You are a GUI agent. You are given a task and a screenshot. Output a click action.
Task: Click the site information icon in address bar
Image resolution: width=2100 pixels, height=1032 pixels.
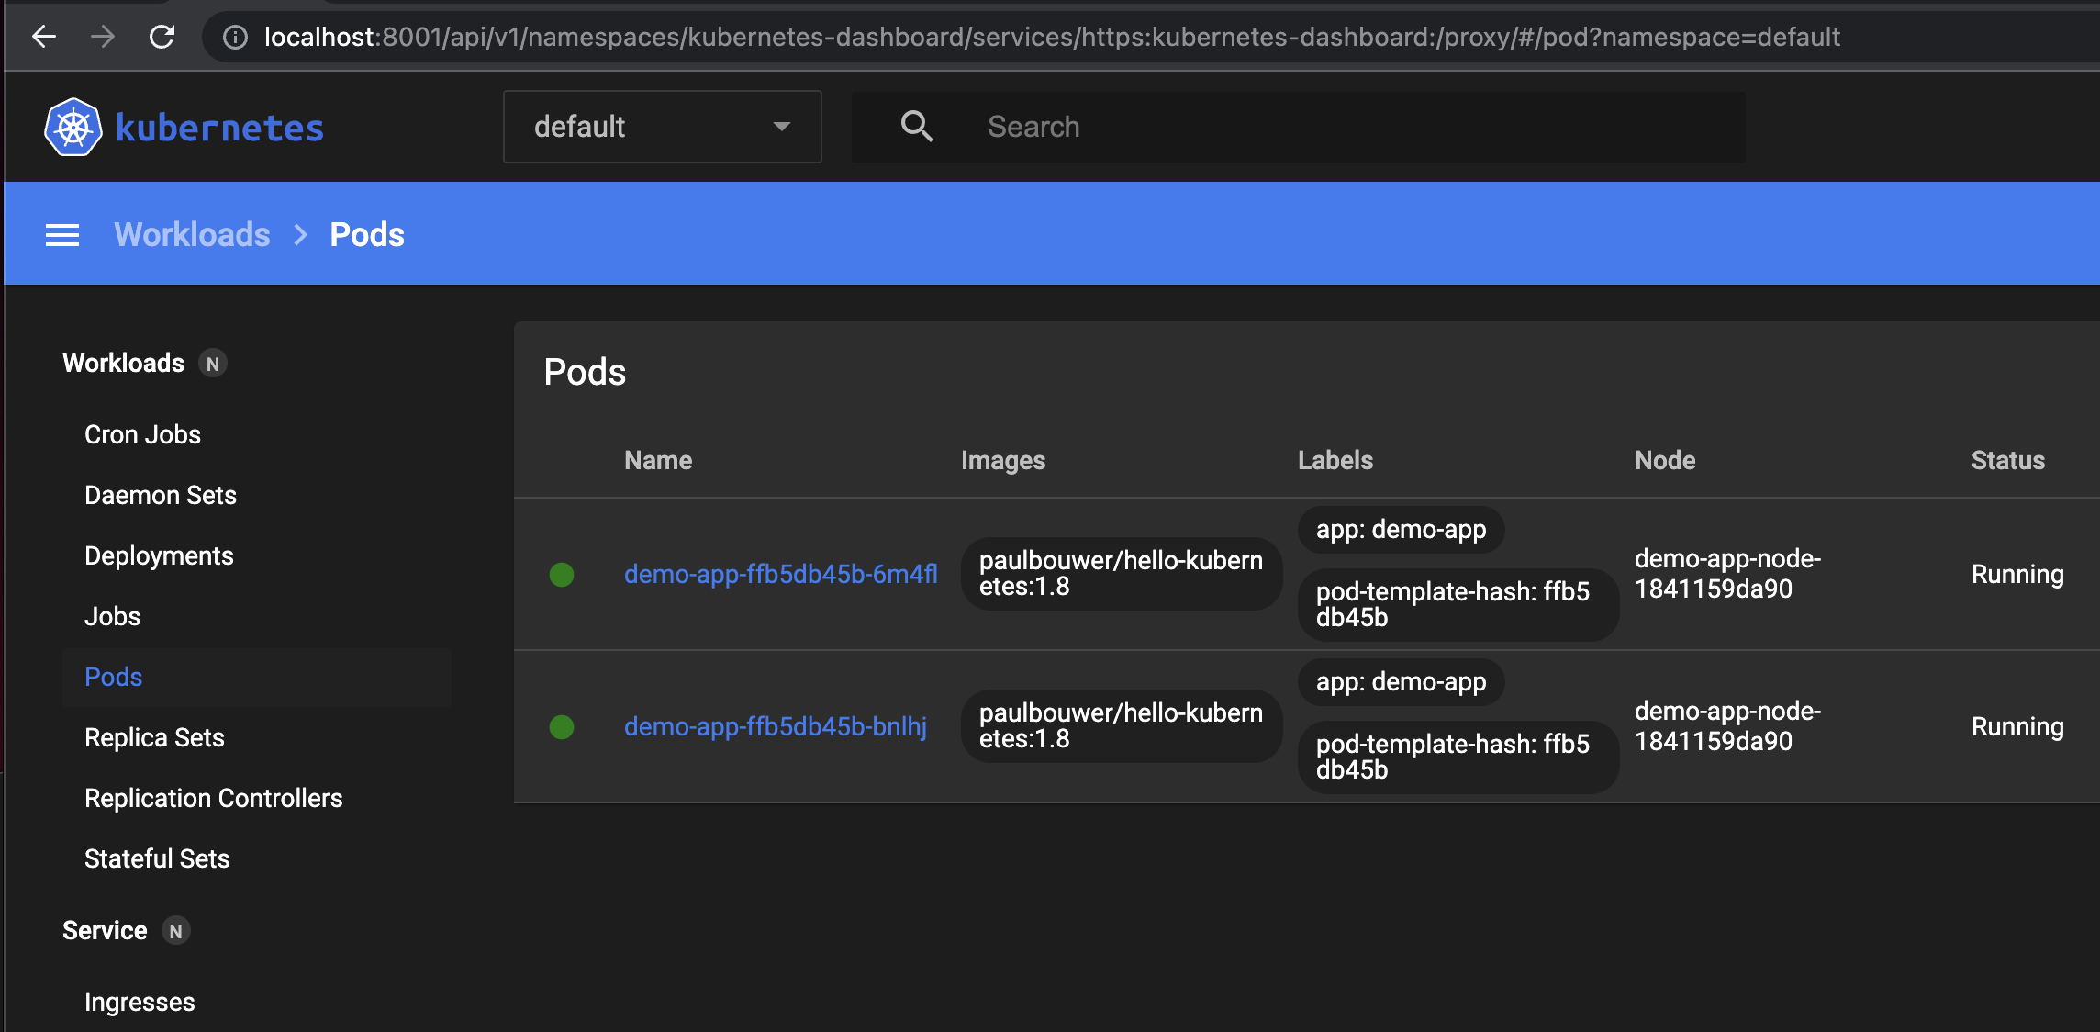coord(235,37)
